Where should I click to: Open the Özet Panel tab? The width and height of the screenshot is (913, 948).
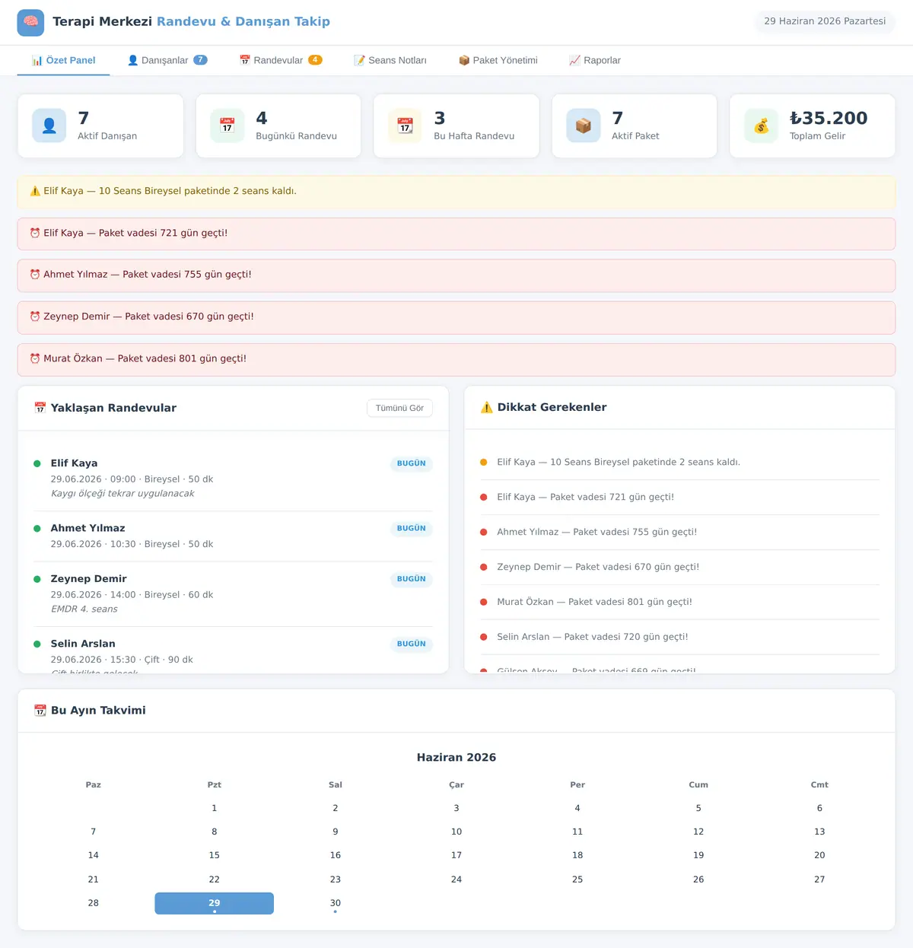point(63,60)
